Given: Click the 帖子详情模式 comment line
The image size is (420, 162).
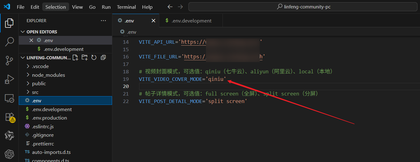Looking at the screenshot, I should (229, 94).
